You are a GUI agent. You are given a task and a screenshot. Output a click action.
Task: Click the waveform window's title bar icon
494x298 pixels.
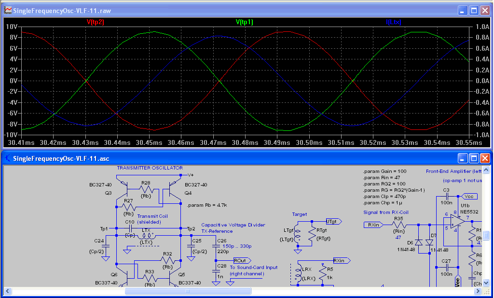click(x=8, y=10)
